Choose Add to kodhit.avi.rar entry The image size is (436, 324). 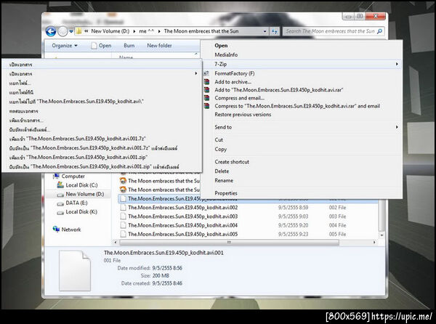(301, 90)
